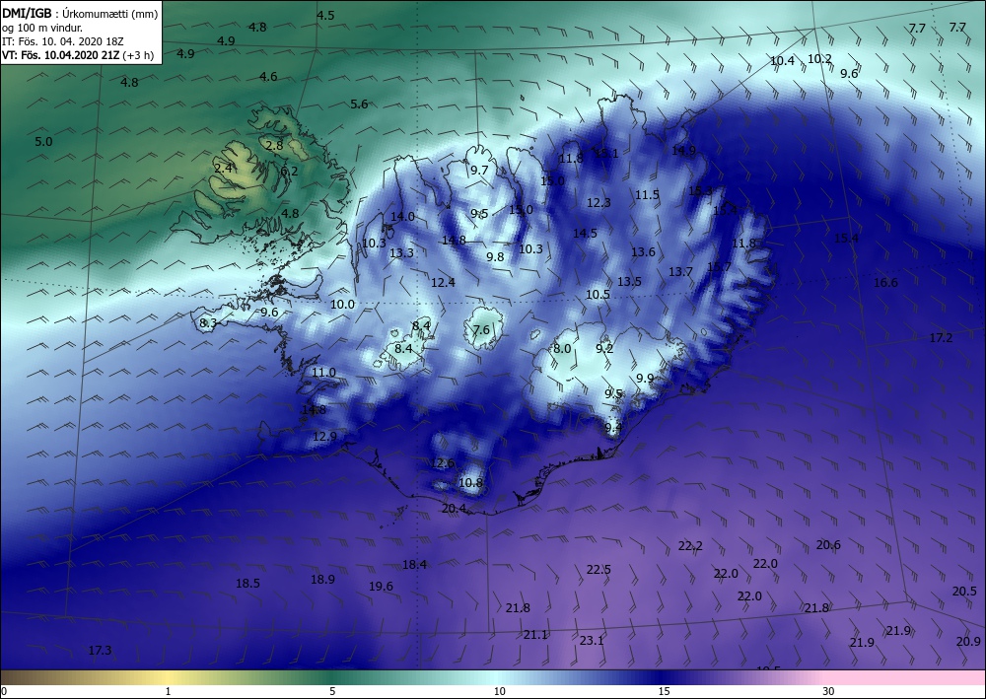The height and width of the screenshot is (699, 986).
Task: Click the 15 tick on color scale
Action: [664, 691]
